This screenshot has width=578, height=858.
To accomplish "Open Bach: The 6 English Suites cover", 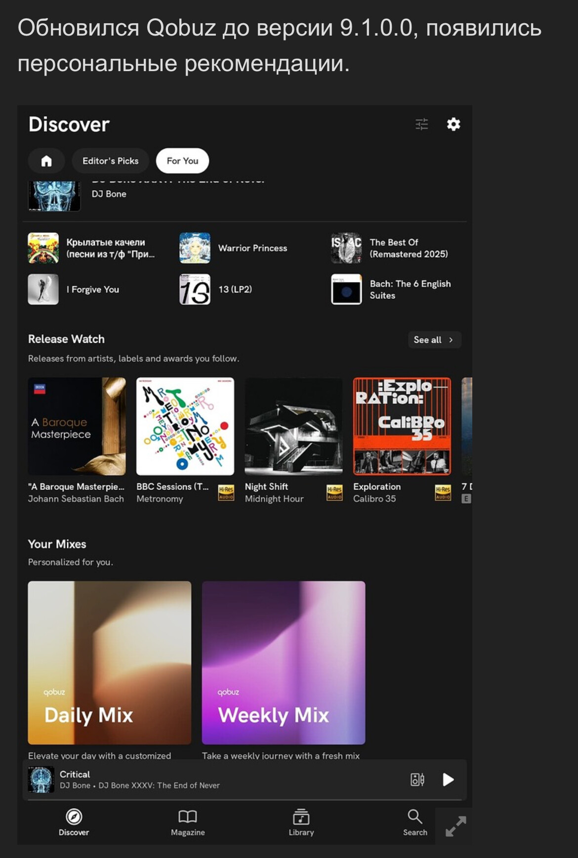I will [346, 289].
